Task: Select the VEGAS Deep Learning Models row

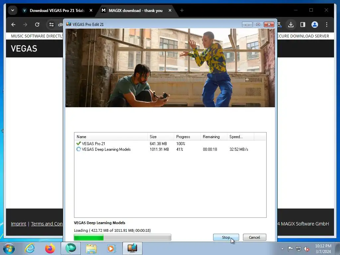Action: (x=170, y=149)
